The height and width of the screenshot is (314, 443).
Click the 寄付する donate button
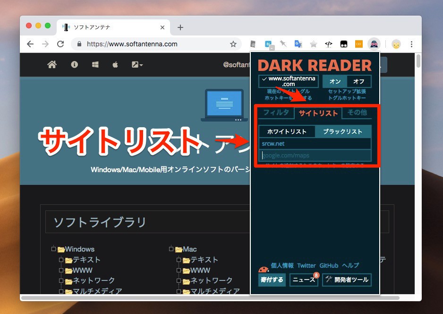pyautogui.click(x=272, y=280)
